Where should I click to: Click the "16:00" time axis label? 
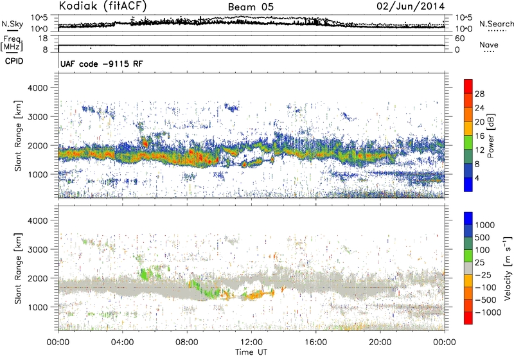point(315,343)
